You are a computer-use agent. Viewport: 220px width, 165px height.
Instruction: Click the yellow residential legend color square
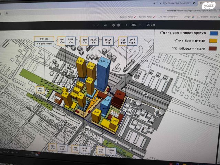(x=214, y=41)
